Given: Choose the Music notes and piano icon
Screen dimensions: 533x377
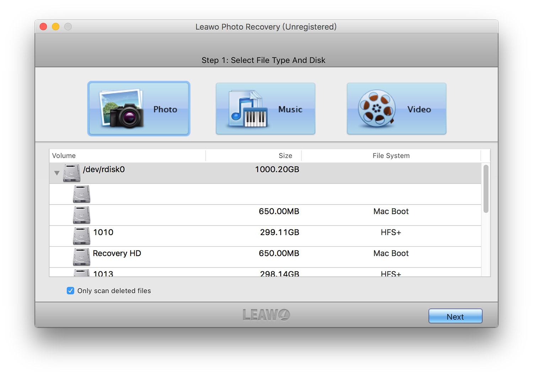Looking at the screenshot, I should tap(248, 109).
